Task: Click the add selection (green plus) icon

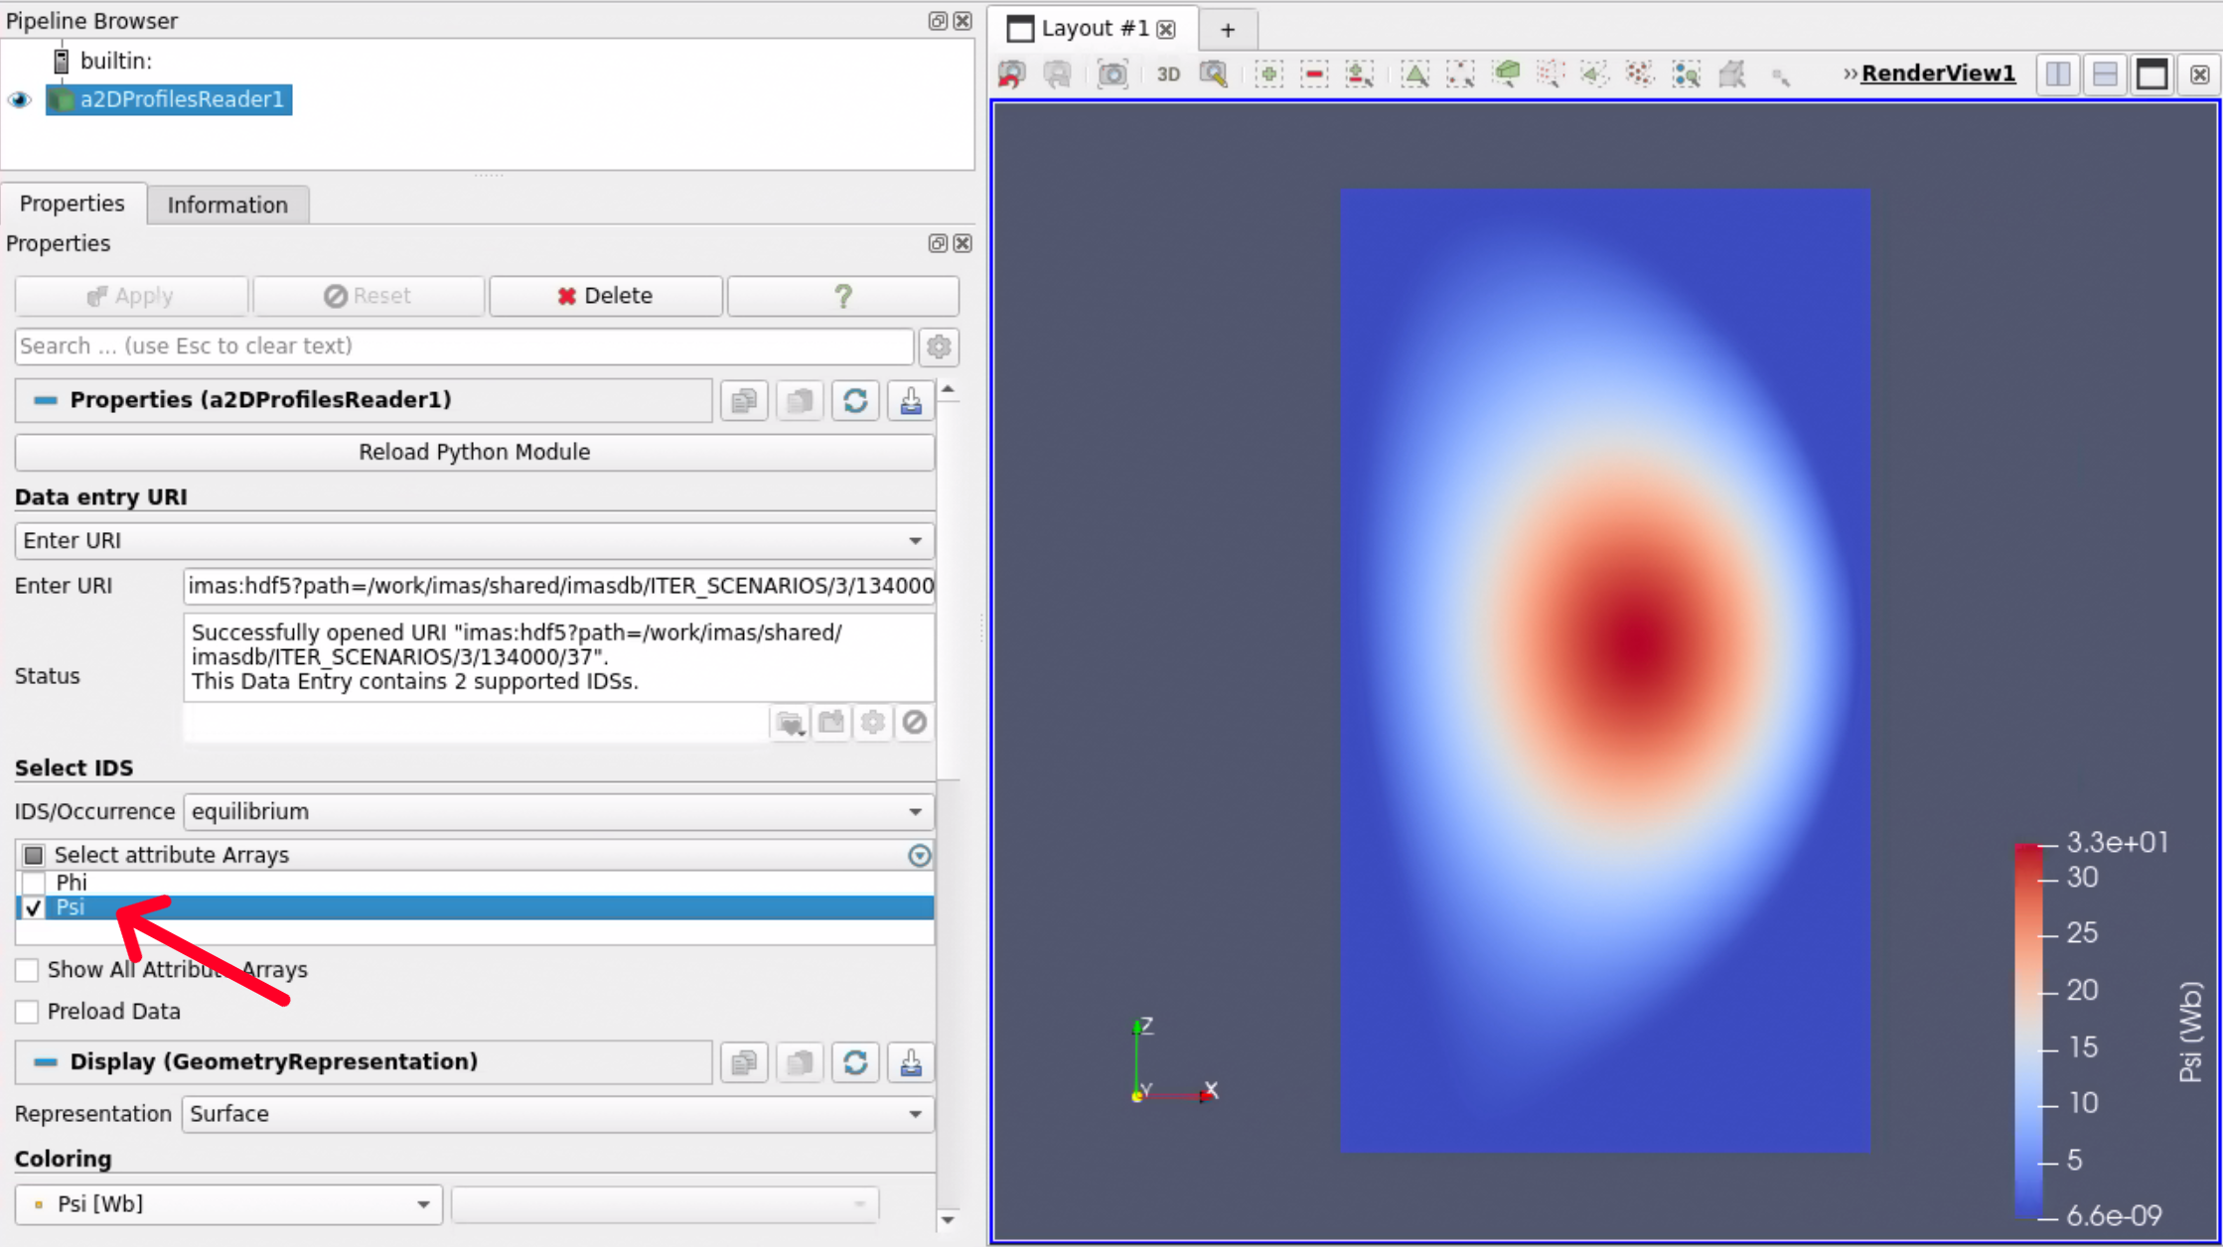Action: (1268, 73)
